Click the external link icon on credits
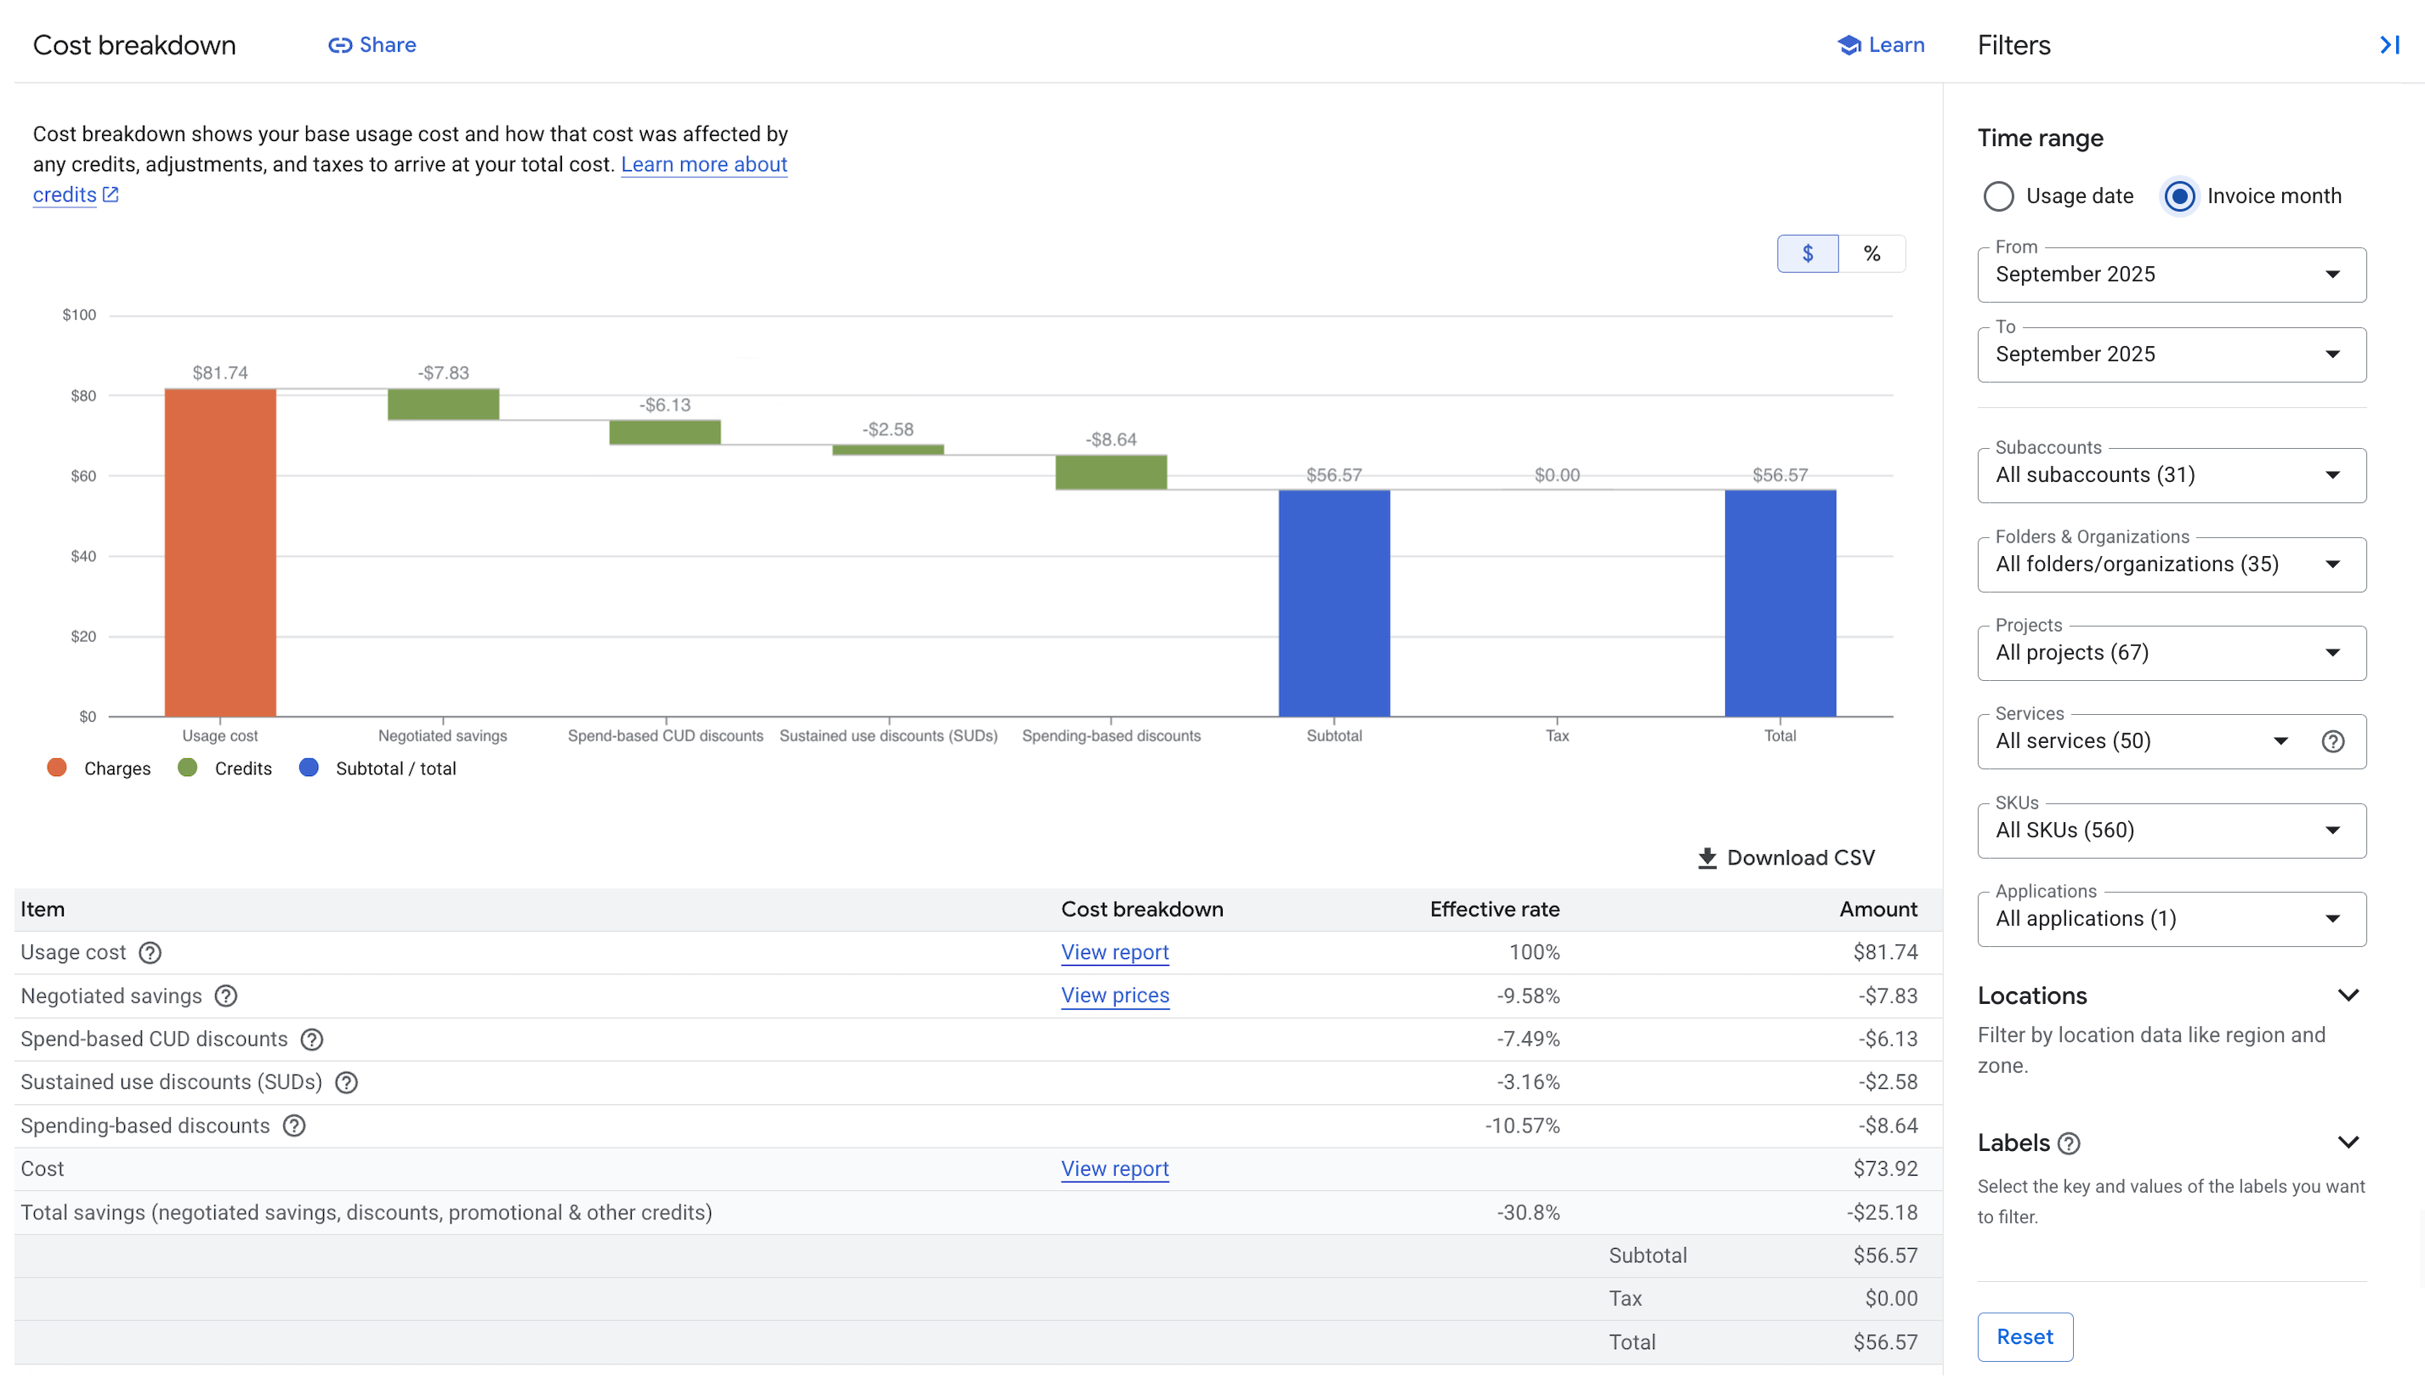 [111, 195]
